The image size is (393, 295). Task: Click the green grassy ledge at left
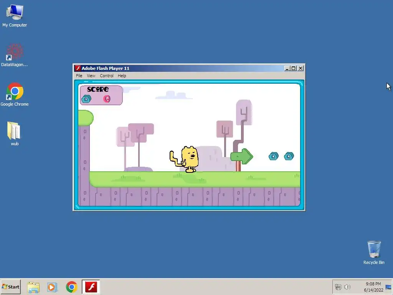click(86, 118)
